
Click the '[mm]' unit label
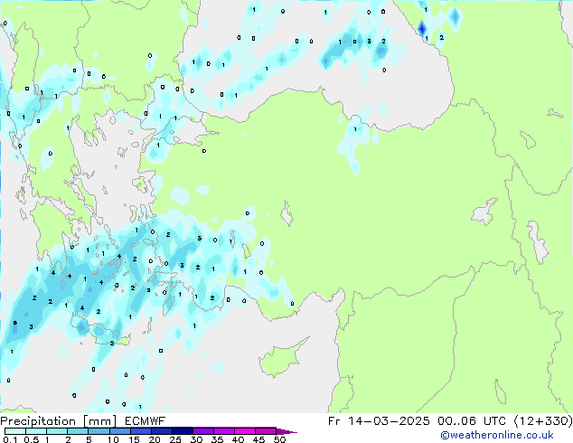pyautogui.click(x=100, y=421)
